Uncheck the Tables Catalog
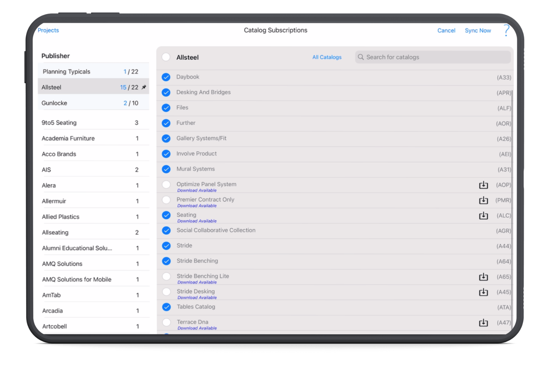549x366 pixels. (166, 307)
